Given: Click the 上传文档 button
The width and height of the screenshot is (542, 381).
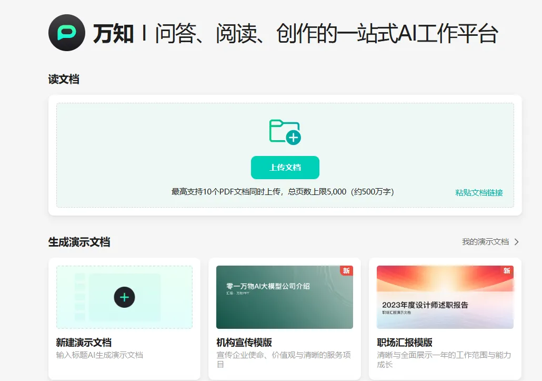Looking at the screenshot, I should pyautogui.click(x=285, y=167).
